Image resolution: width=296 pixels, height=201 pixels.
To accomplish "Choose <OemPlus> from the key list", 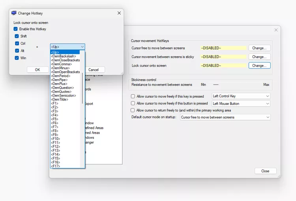I will click(65, 83).
